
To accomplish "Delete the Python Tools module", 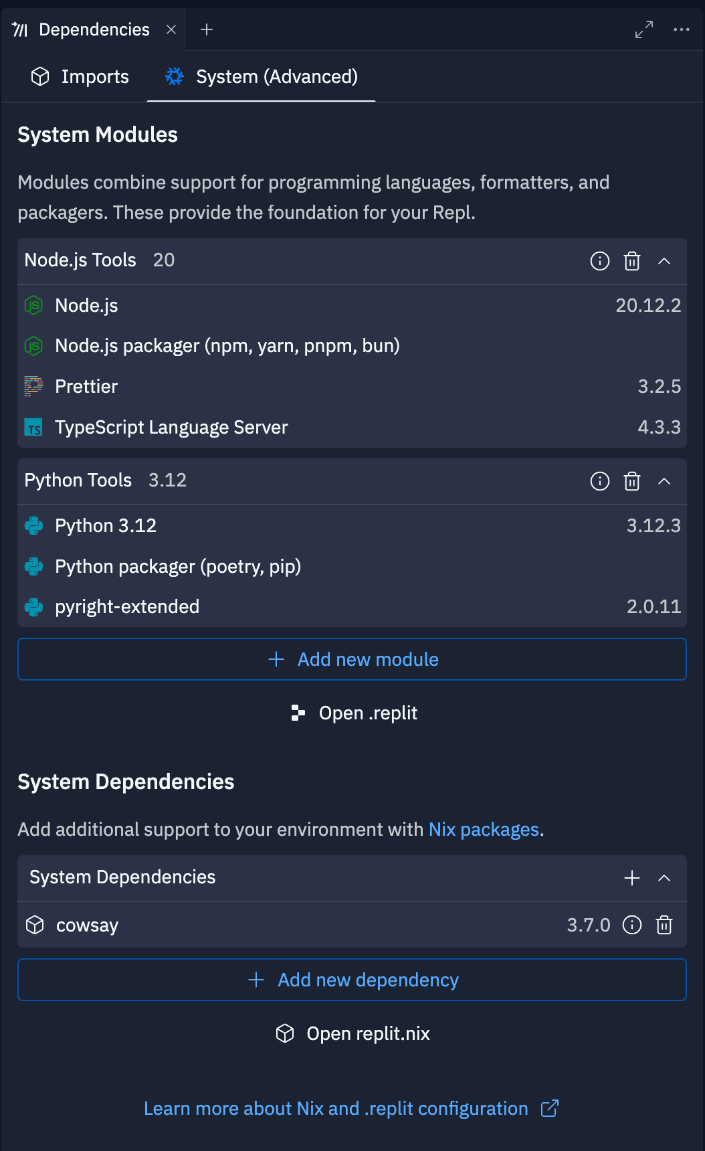I will tap(631, 481).
